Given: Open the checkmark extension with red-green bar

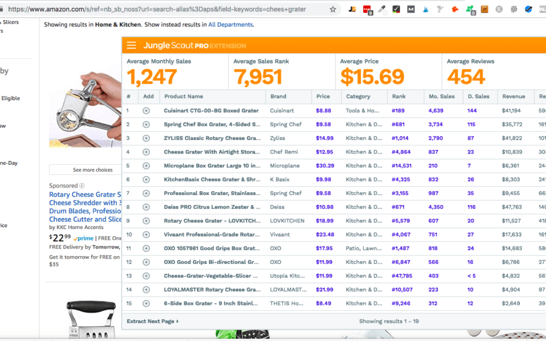Looking at the screenshot, I should 396,9.
